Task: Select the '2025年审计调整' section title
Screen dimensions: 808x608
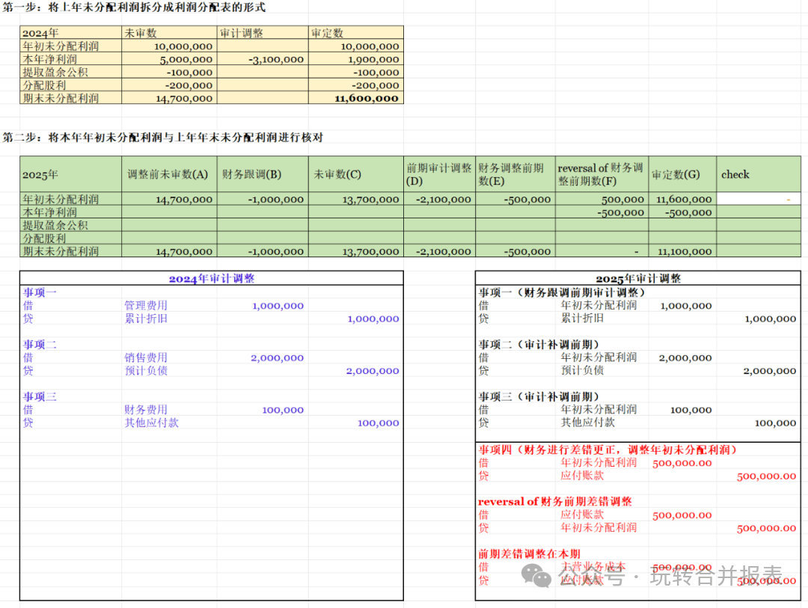Action: pos(637,278)
